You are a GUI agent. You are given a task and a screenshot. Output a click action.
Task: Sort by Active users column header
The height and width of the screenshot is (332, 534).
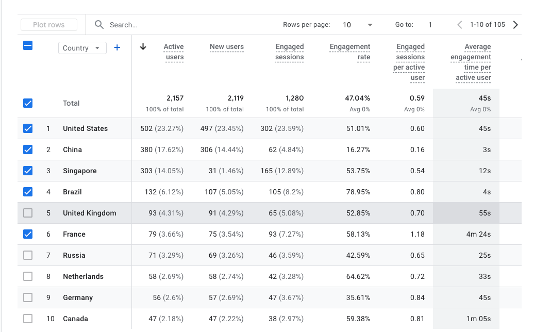(173, 52)
